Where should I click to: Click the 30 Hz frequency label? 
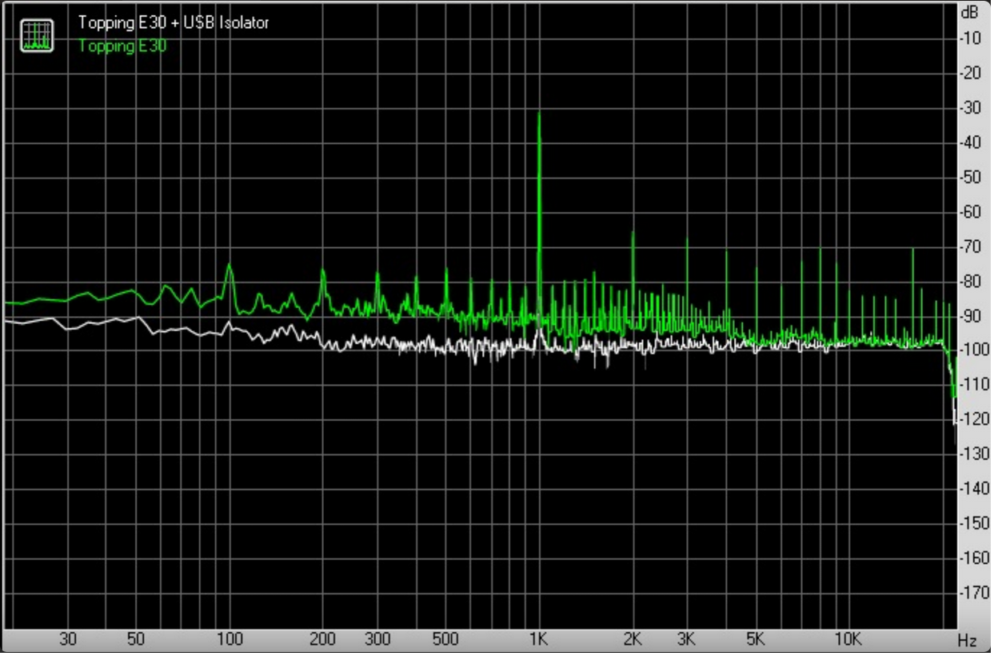click(68, 640)
